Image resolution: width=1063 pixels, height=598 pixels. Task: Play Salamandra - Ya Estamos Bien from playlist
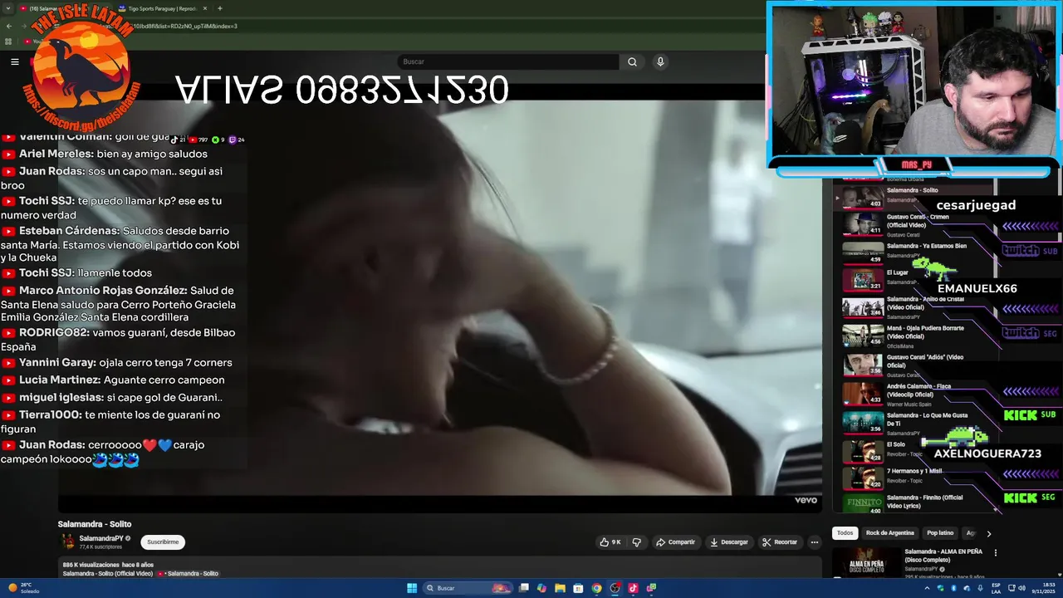click(x=914, y=251)
